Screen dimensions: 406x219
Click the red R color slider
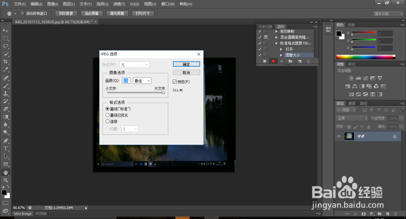coord(363,33)
